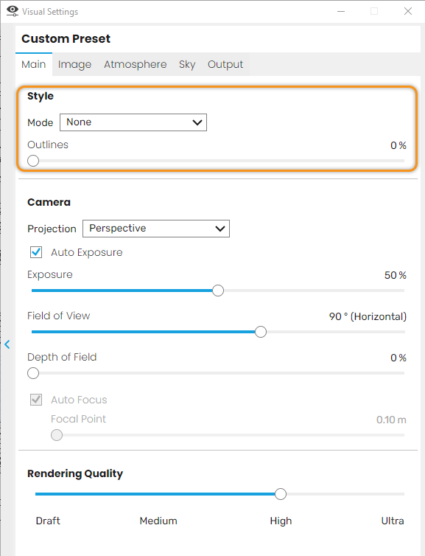Minimize the Visual Settings window
Screen dimensions: 425x556
pos(341,11)
